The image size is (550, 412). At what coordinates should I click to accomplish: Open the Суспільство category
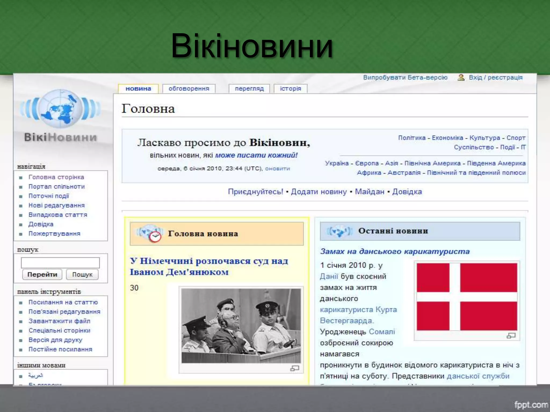(x=474, y=147)
